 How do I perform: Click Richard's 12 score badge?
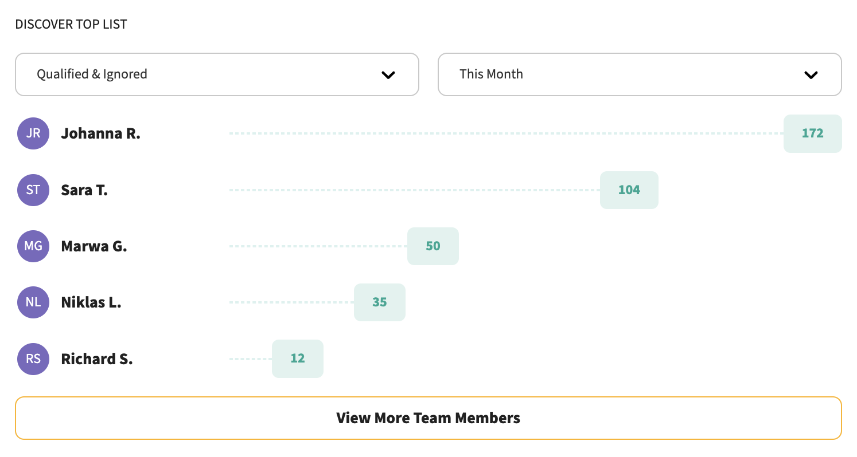297,359
